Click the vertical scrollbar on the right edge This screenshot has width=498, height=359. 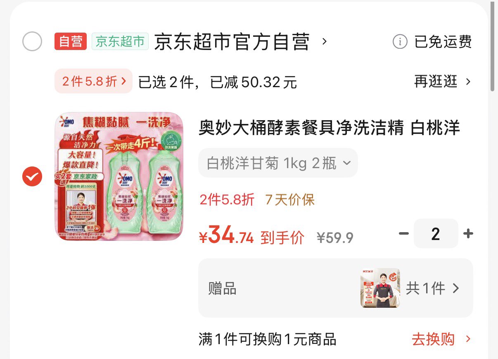point(492,45)
